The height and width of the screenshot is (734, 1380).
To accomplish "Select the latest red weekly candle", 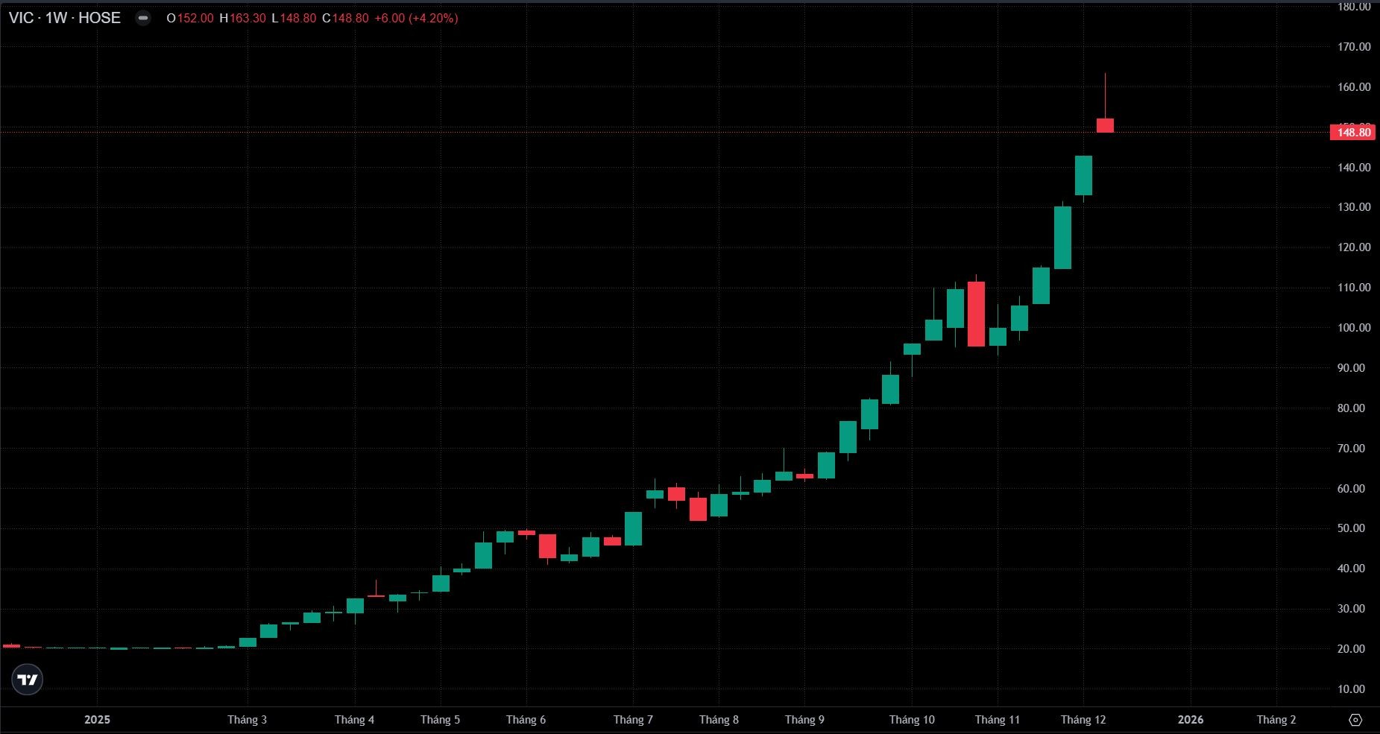I will 1105,125.
